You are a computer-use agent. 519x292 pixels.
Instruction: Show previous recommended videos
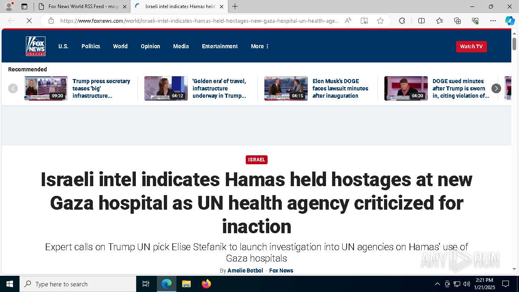click(x=13, y=88)
